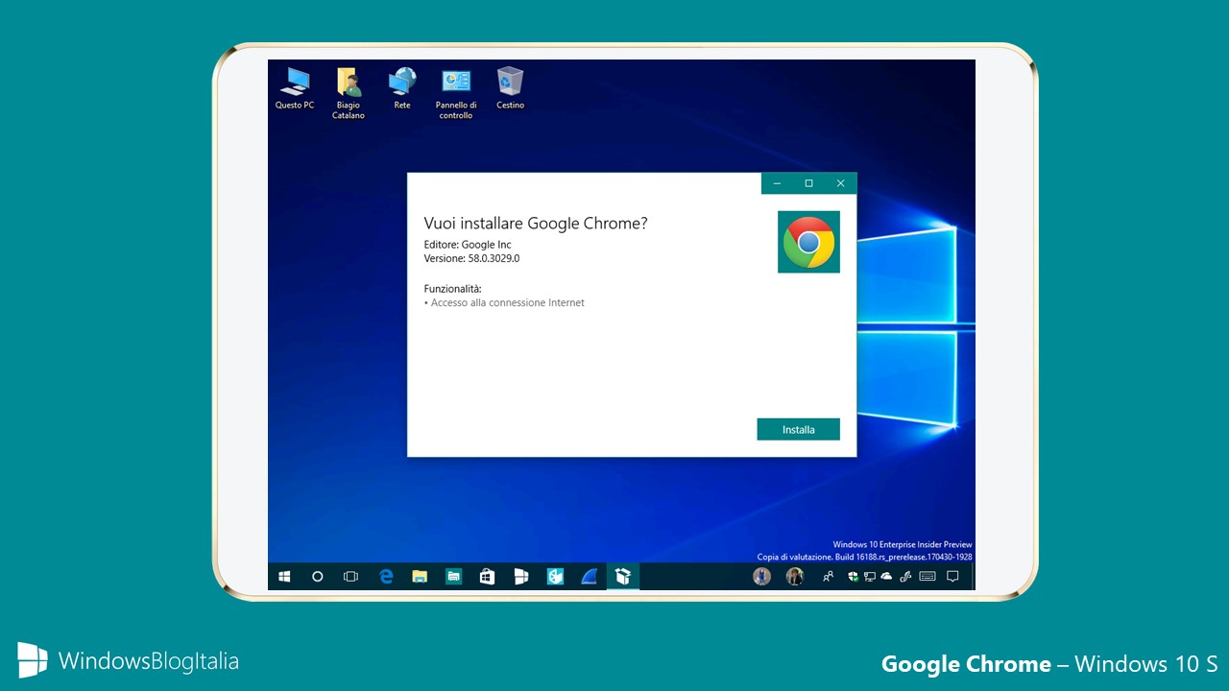Image resolution: width=1229 pixels, height=691 pixels.
Task: Open the Microsoft Store from the taskbar
Action: pos(487,577)
